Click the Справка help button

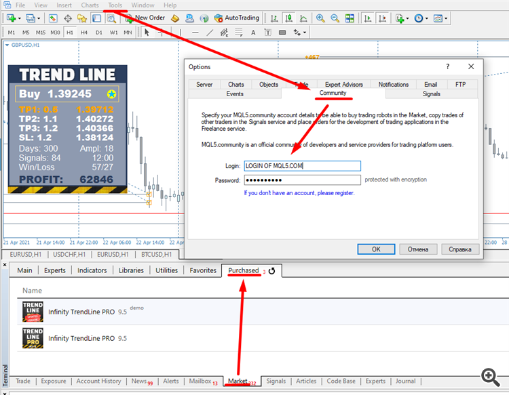pos(459,249)
